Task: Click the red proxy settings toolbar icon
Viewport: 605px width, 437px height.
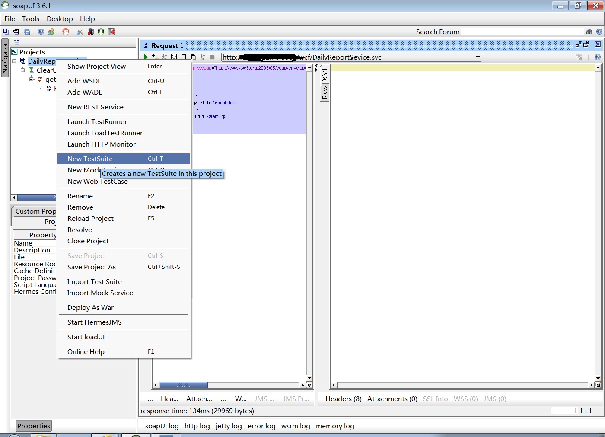Action: [91, 32]
